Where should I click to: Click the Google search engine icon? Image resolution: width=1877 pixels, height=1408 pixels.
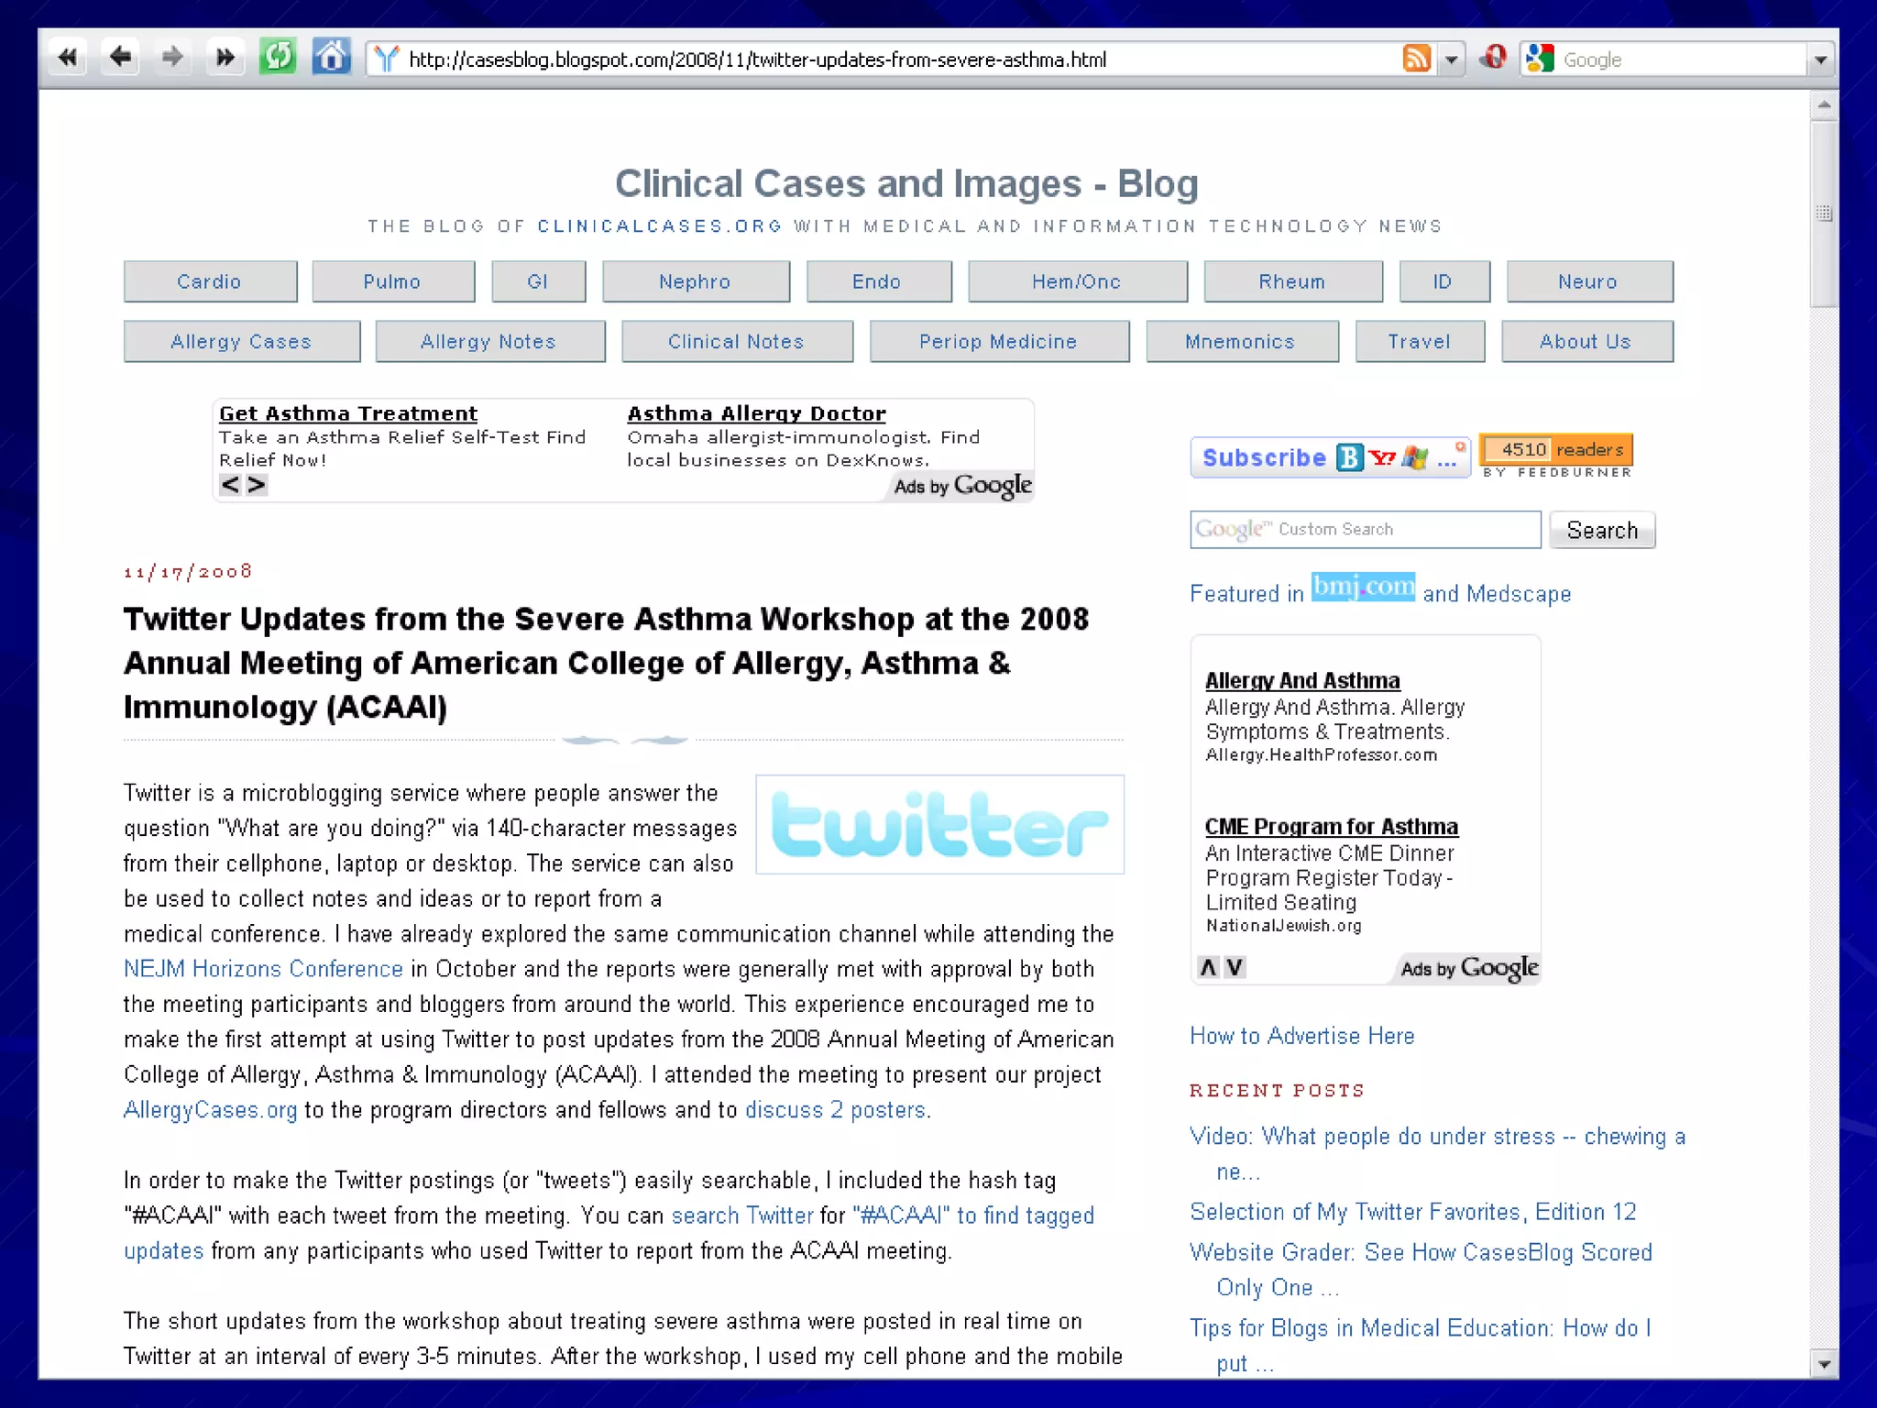(1540, 59)
